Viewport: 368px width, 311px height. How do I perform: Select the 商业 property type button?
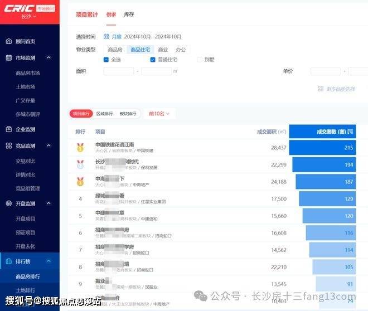[163, 50]
